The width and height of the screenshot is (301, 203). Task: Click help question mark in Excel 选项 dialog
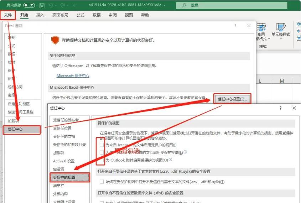tap(235, 26)
